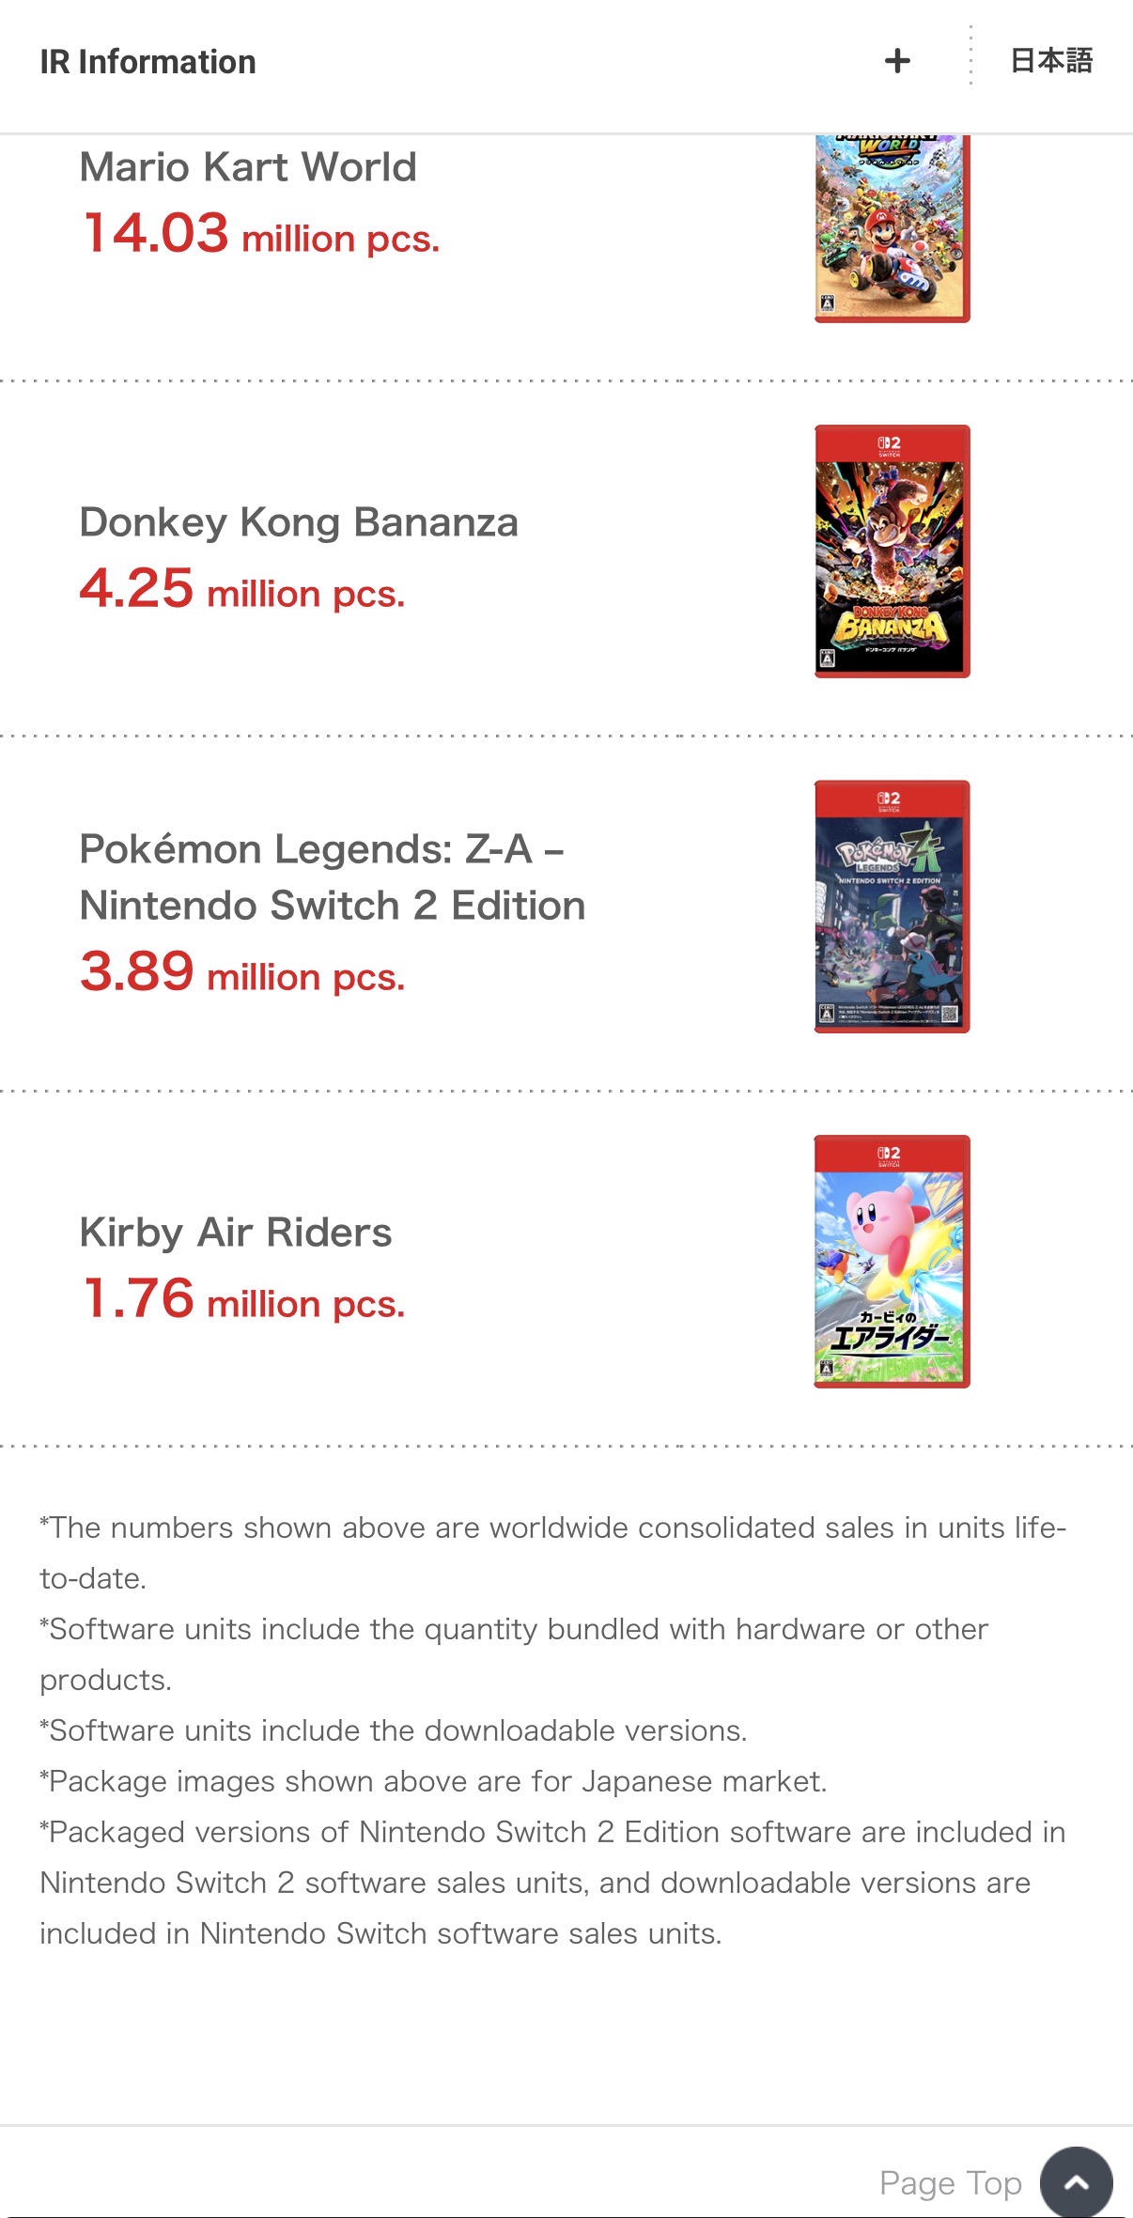Switch language to 日本語
1133x2218 pixels.
pos(1050,61)
